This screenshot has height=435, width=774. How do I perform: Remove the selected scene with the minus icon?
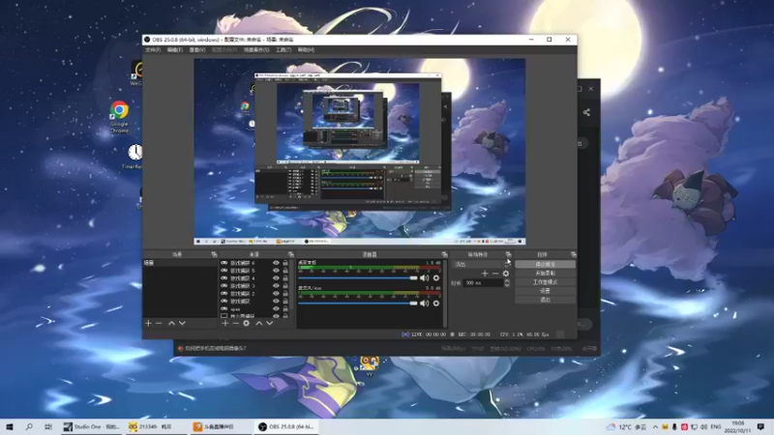pyautogui.click(x=159, y=323)
